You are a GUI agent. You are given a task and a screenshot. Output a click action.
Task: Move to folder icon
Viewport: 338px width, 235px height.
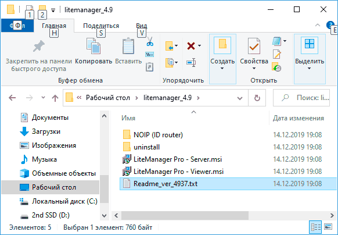pyautogui.click(x=170, y=46)
